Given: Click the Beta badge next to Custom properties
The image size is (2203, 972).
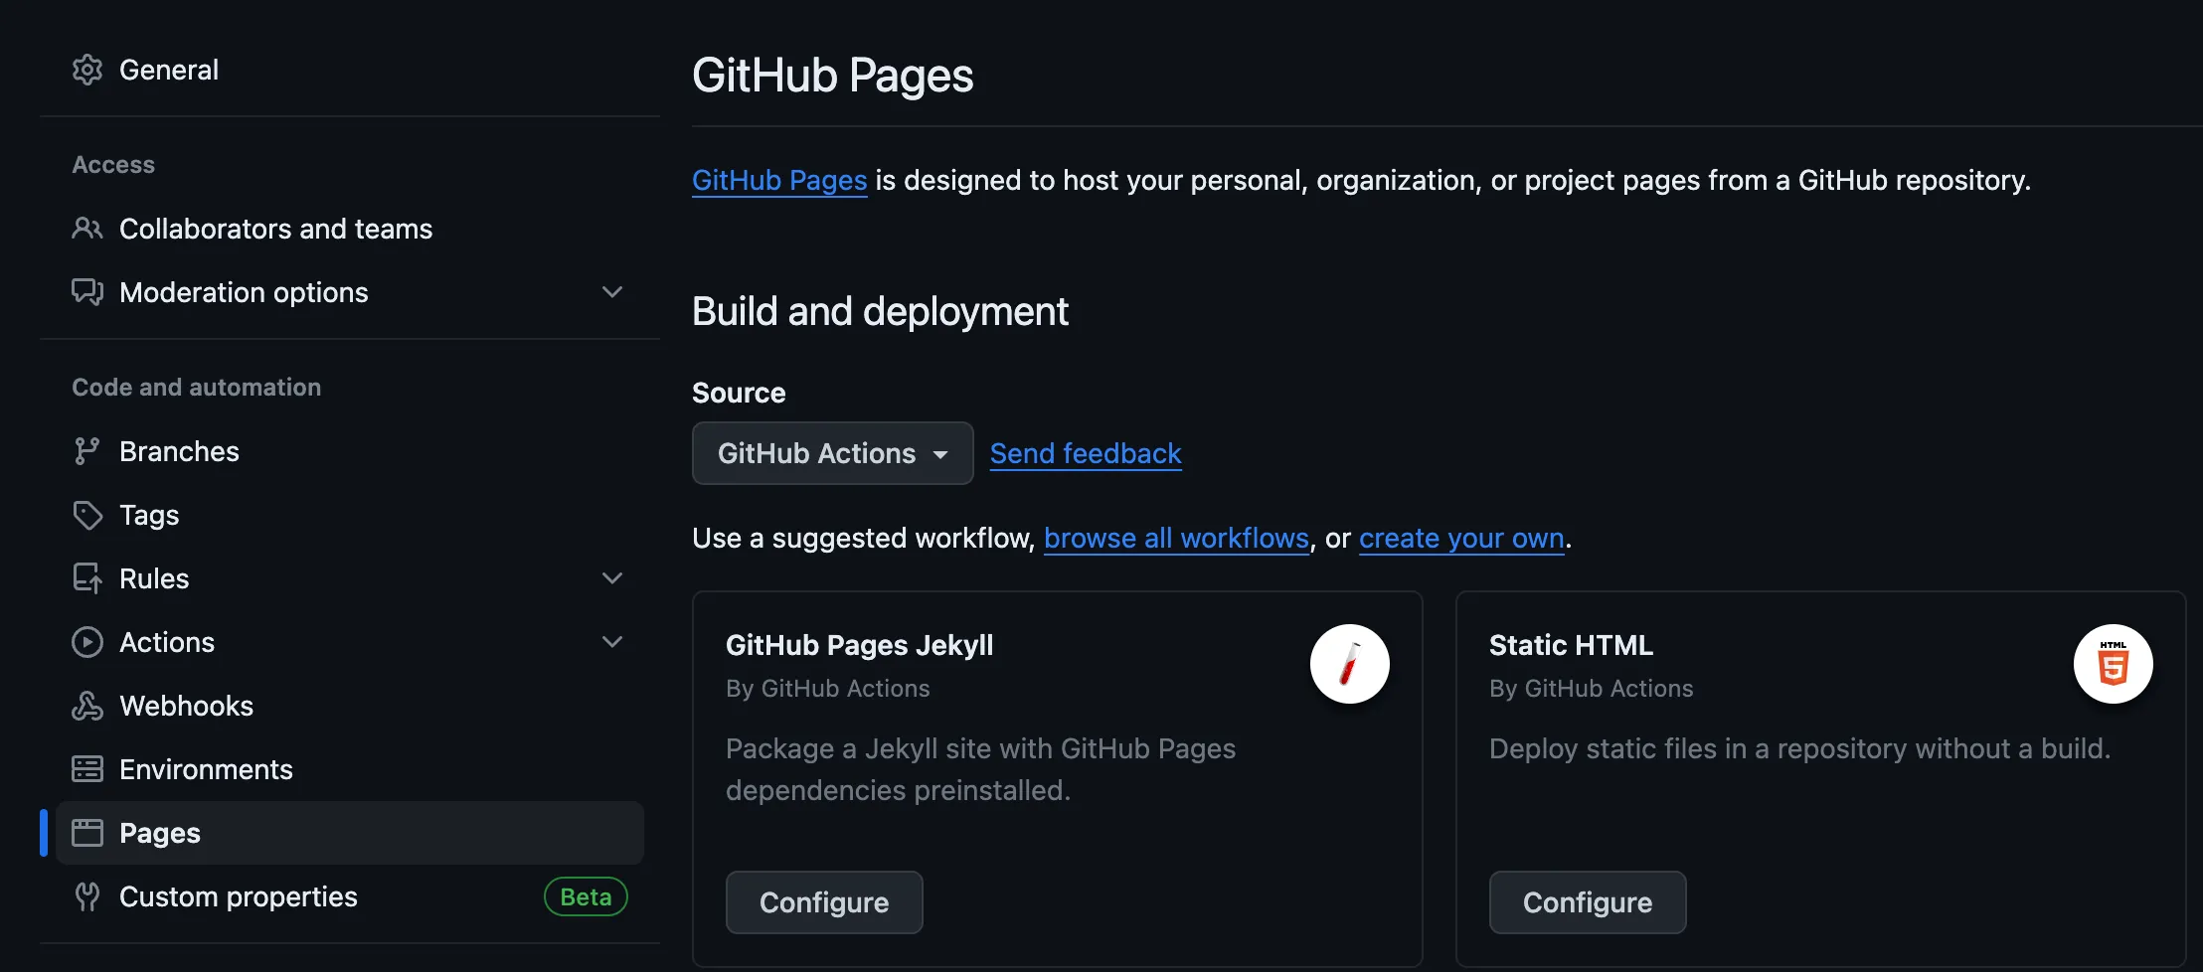Looking at the screenshot, I should pyautogui.click(x=586, y=895).
